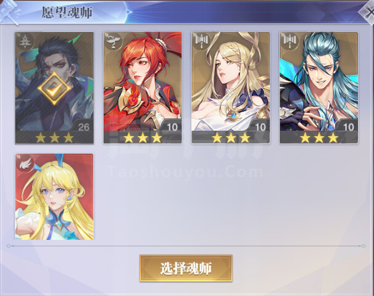The image size is (374, 296).
Task: Select the red-haired soul master card
Action: click(142, 88)
